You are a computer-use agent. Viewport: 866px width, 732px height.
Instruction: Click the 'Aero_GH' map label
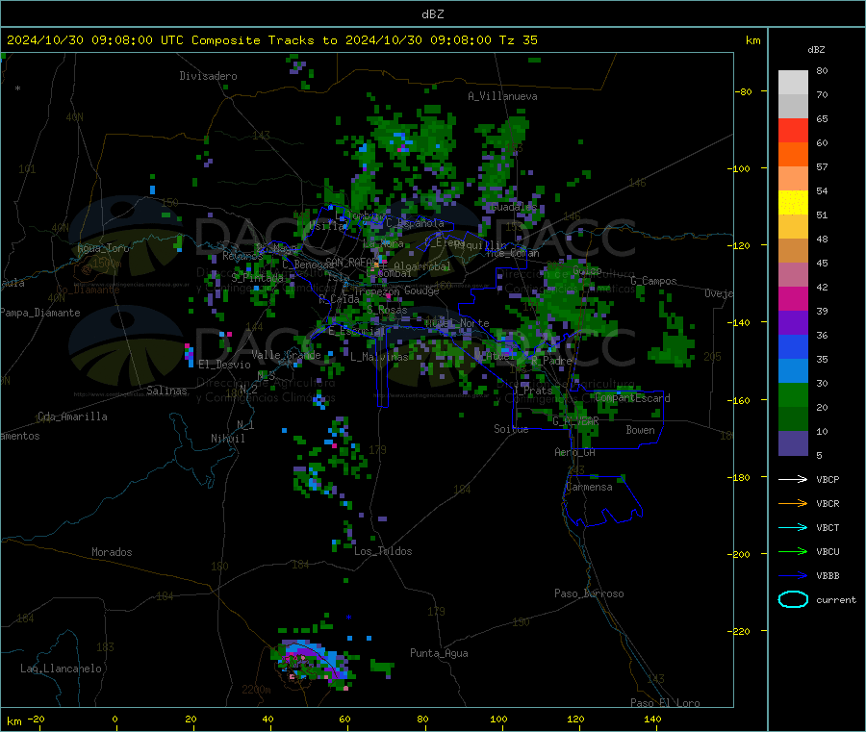coord(574,453)
